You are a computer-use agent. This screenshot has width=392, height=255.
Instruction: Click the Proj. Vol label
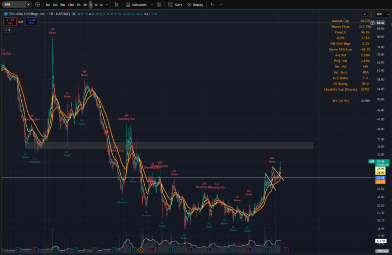click(340, 61)
